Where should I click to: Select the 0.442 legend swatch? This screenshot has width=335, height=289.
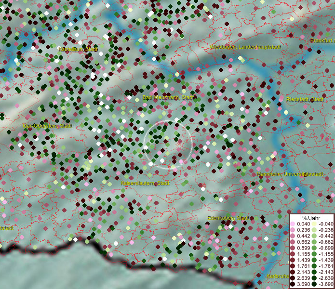click(x=293, y=236)
